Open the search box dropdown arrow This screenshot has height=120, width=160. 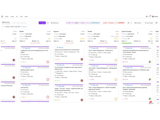click(37, 23)
